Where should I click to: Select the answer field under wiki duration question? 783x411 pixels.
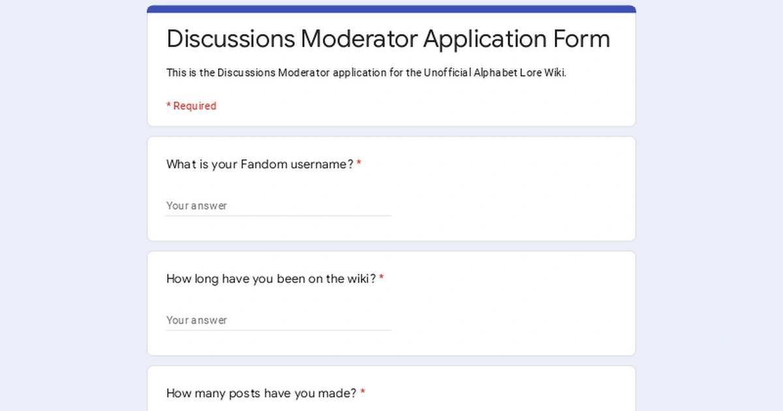point(261,320)
